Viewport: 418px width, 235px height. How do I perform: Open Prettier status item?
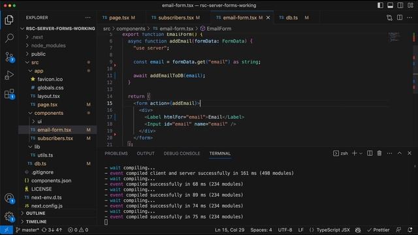click(x=378, y=230)
